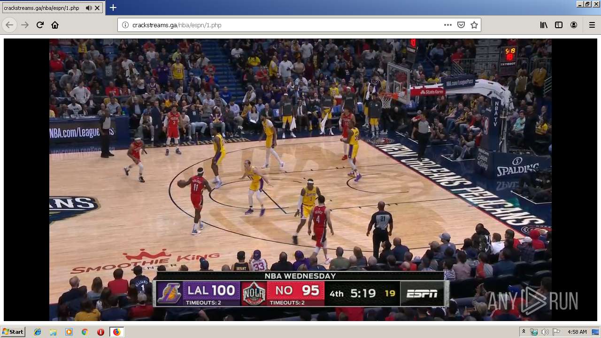
Task: Launch Google Chrome from taskbar
Action: point(85,332)
